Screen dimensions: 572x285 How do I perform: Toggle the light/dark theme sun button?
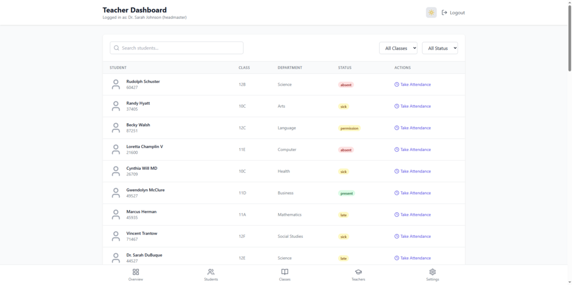pyautogui.click(x=431, y=12)
